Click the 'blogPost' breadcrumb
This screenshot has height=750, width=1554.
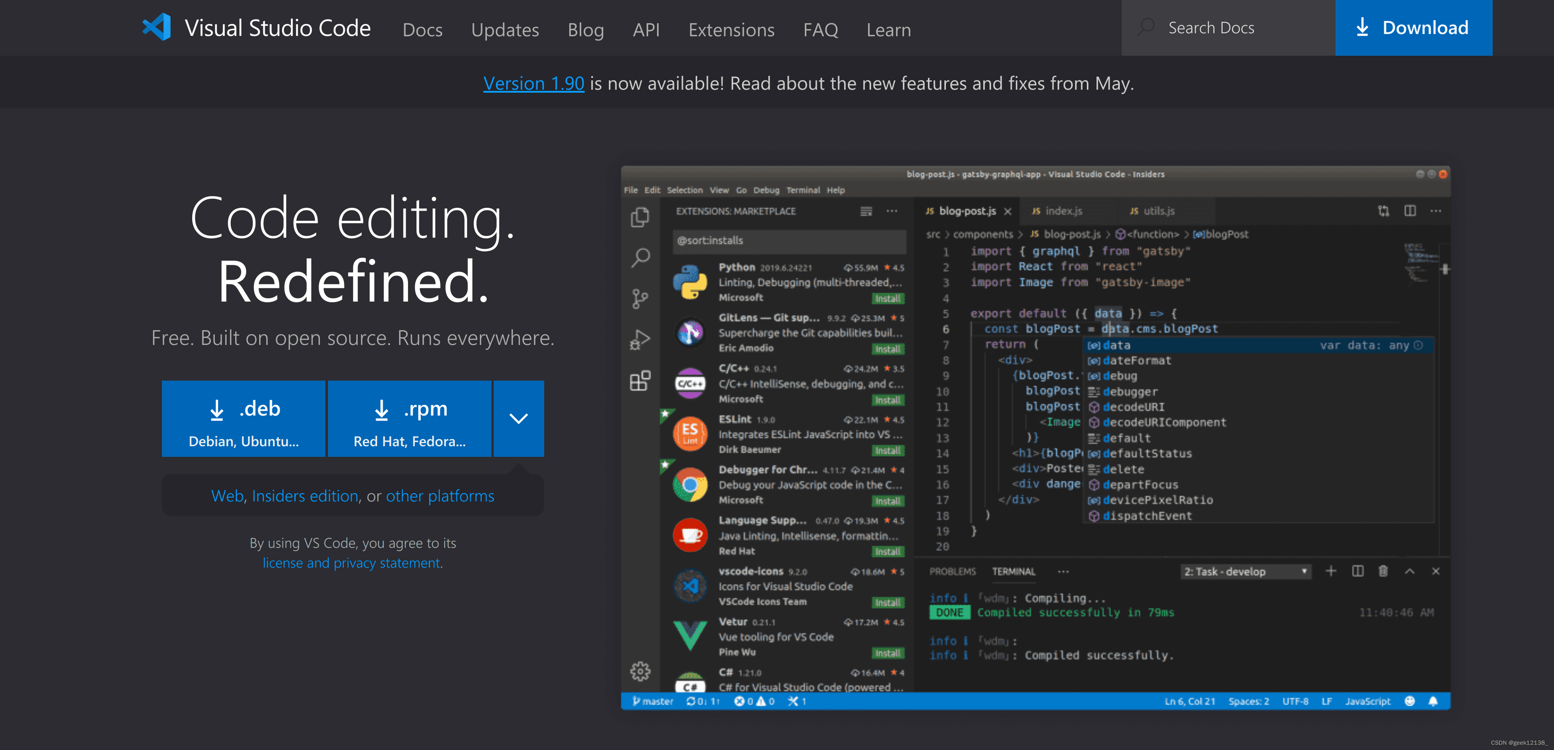pos(1221,234)
